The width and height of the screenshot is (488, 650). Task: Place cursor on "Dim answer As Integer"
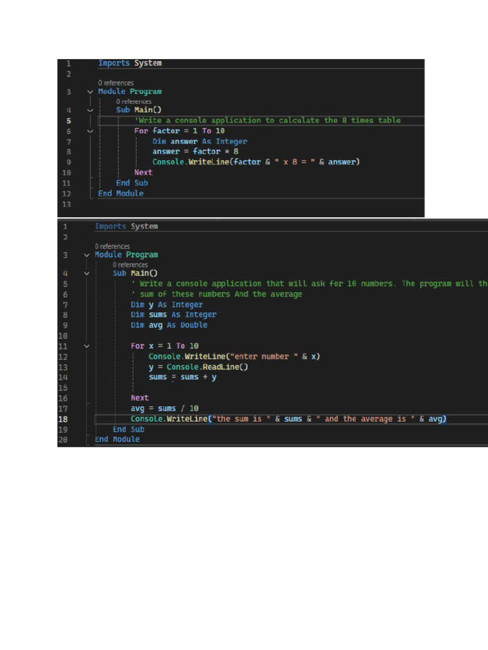200,142
